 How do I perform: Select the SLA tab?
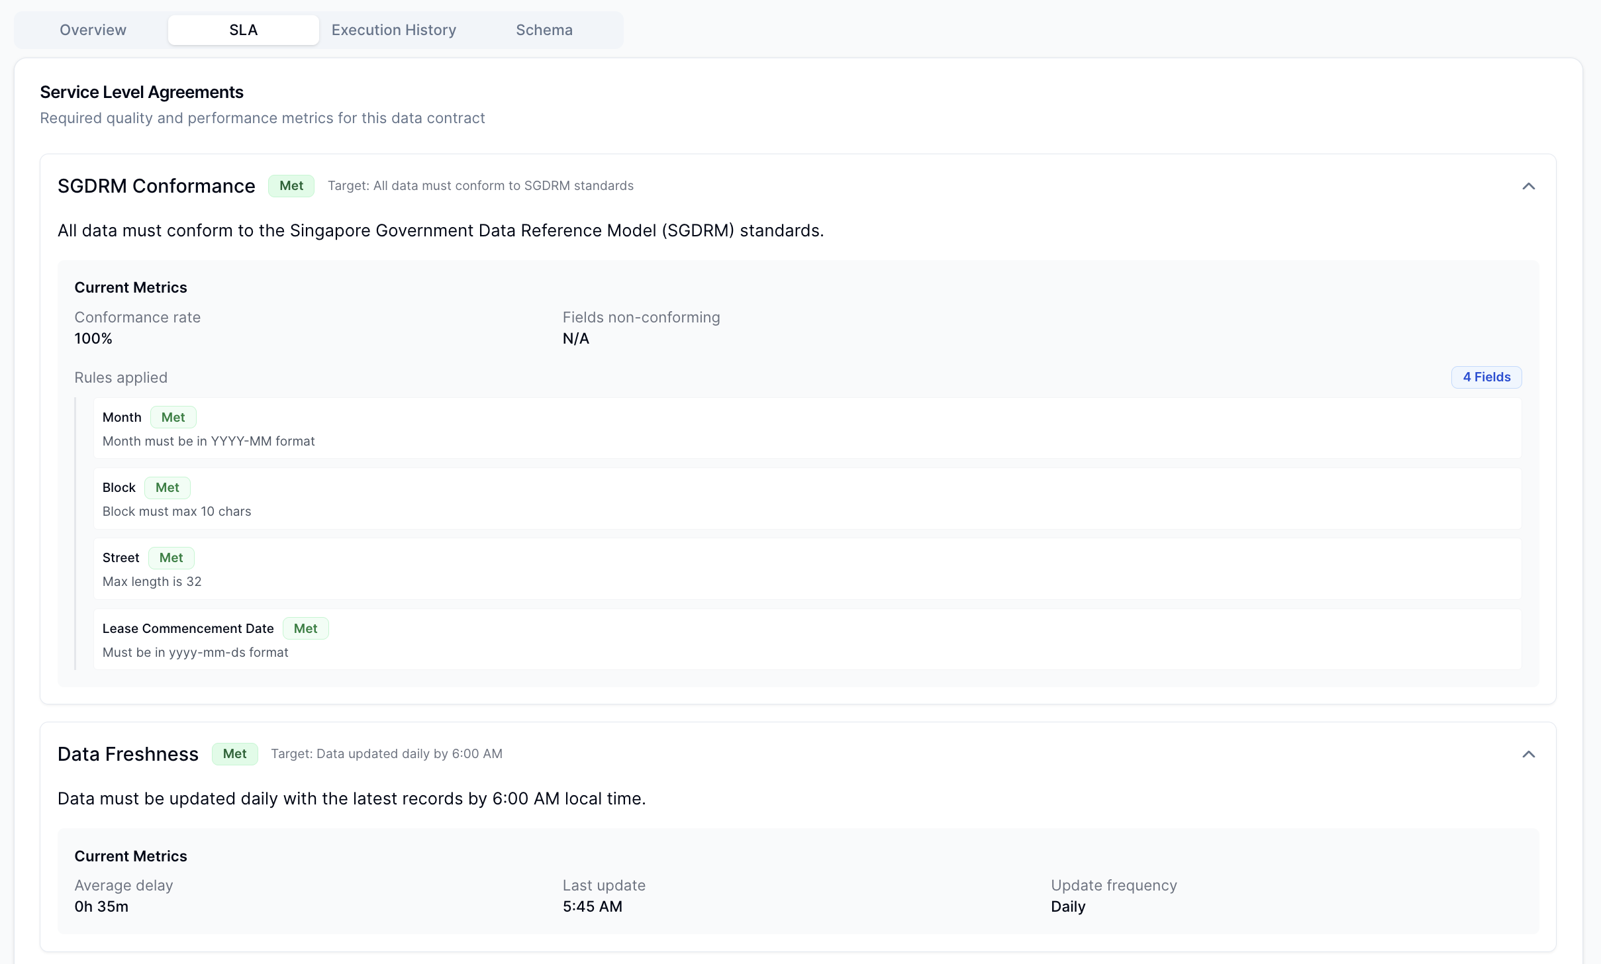coord(243,30)
